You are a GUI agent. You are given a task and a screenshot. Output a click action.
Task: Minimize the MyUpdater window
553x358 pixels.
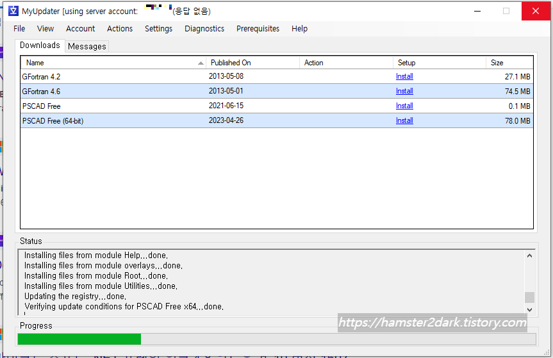pyautogui.click(x=477, y=11)
